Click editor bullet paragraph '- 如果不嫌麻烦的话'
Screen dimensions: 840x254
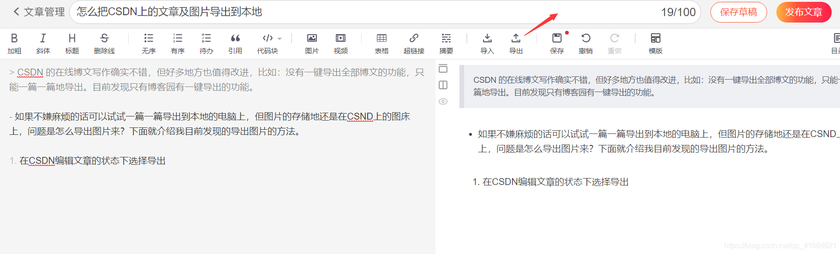click(210, 124)
